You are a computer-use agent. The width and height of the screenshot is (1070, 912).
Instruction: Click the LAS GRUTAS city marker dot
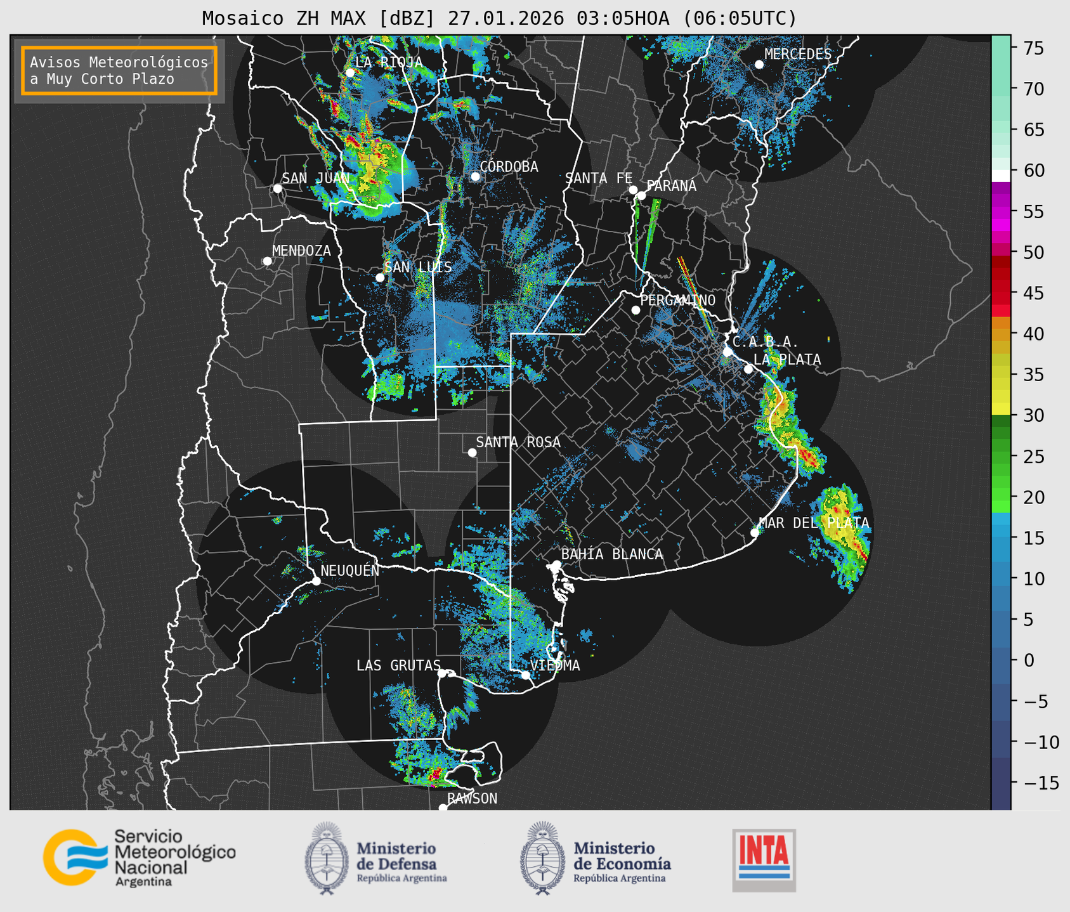(x=442, y=674)
